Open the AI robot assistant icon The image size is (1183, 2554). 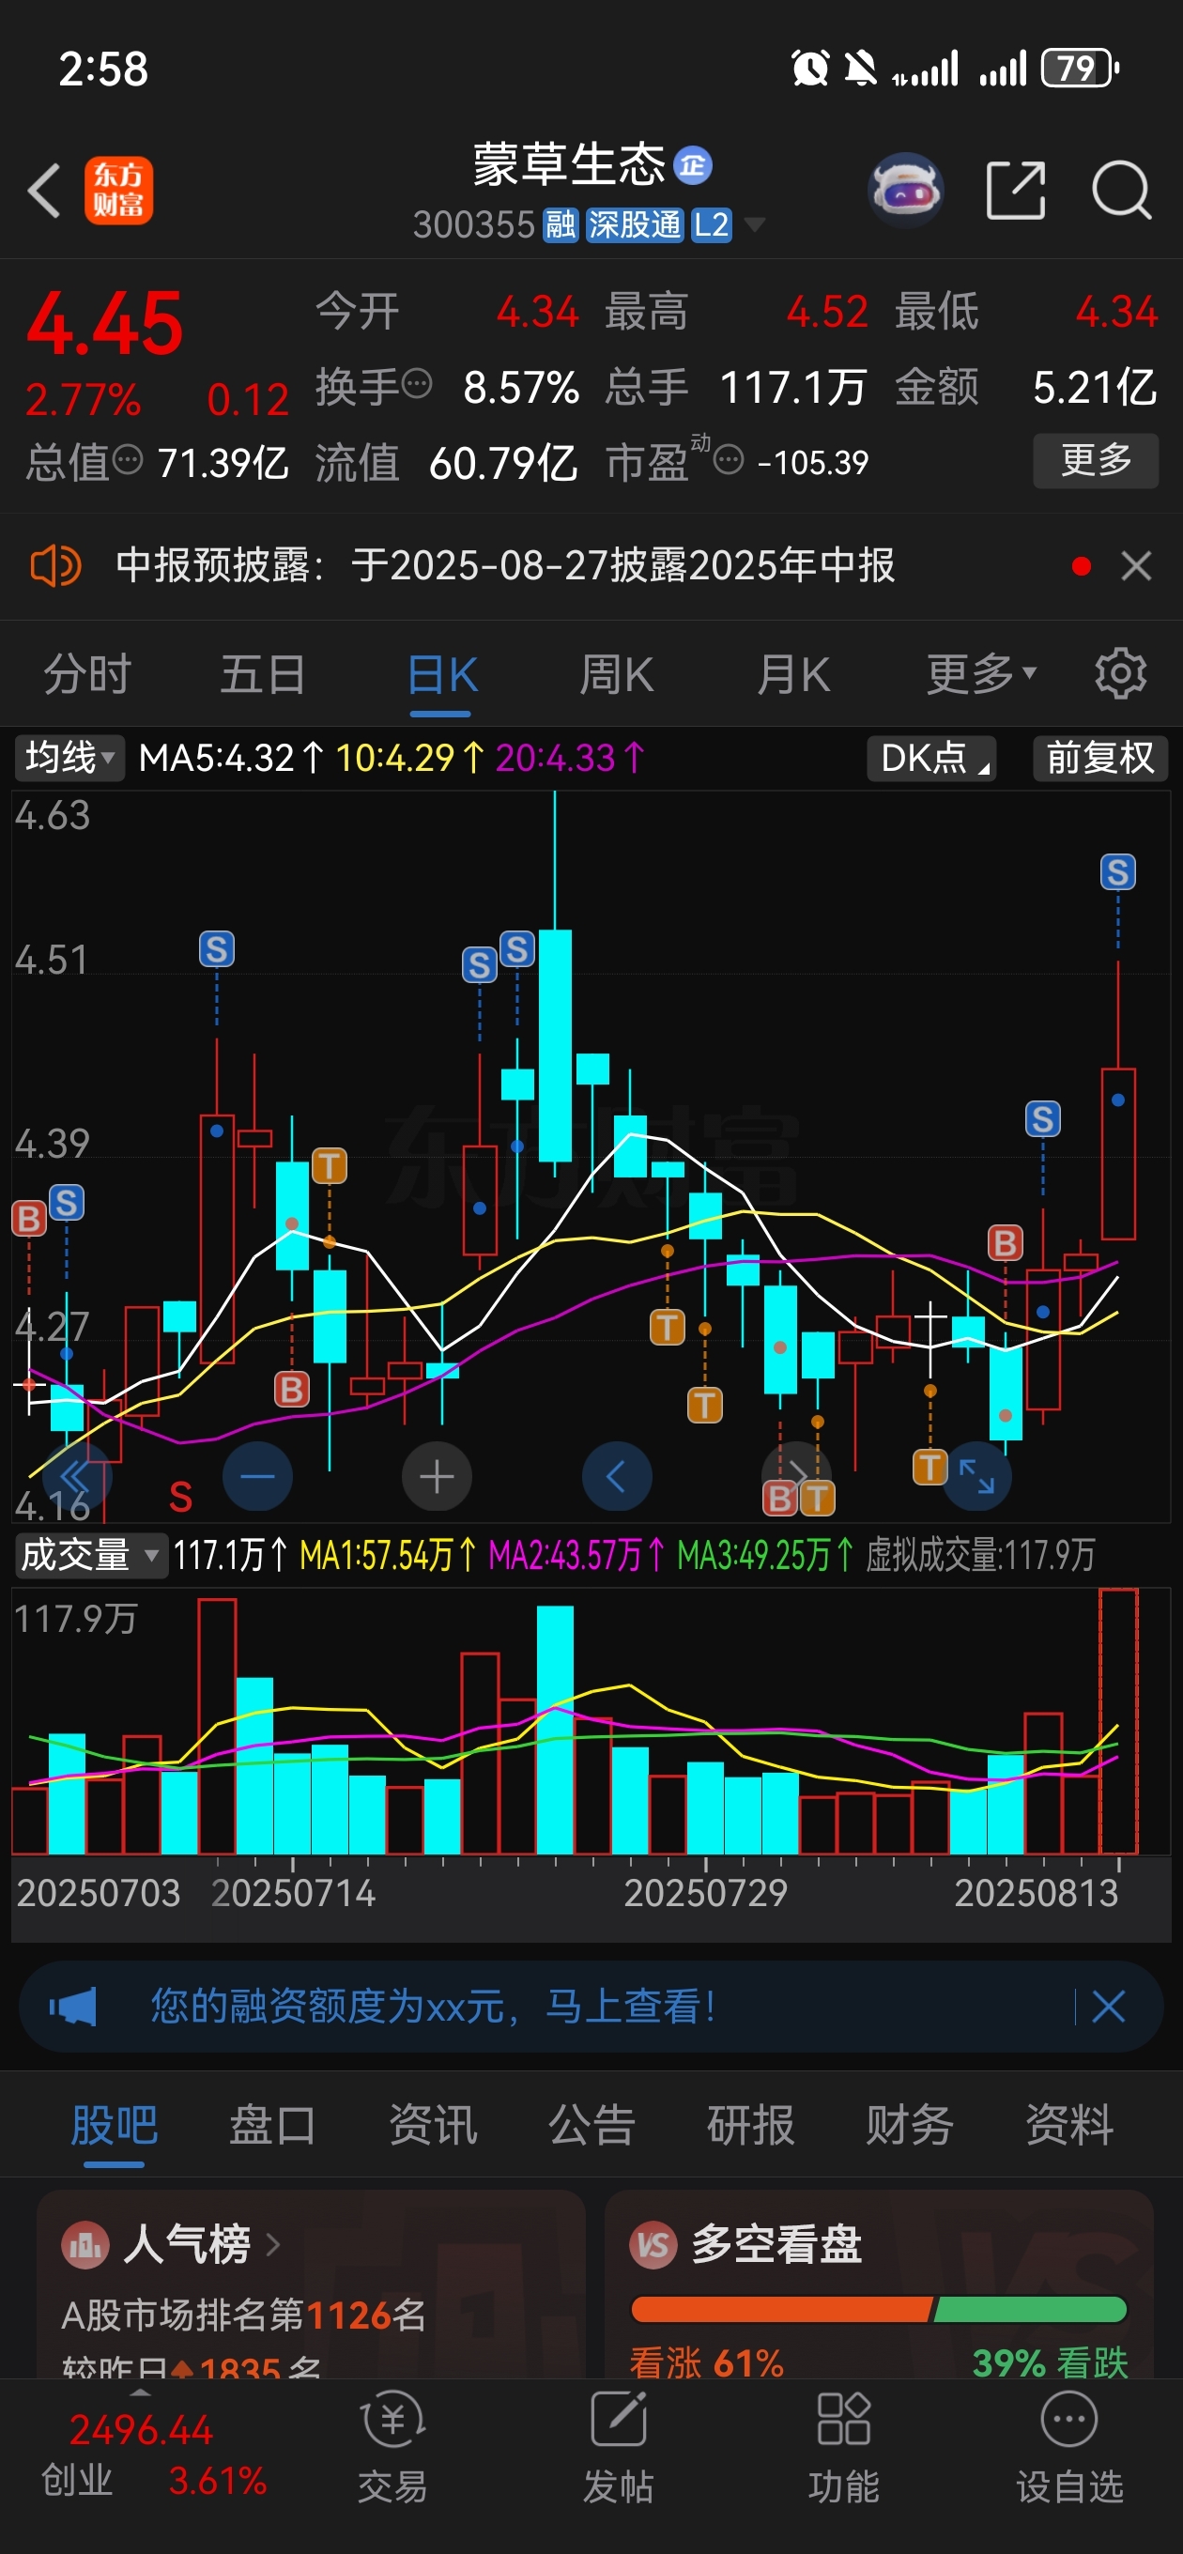tap(904, 190)
